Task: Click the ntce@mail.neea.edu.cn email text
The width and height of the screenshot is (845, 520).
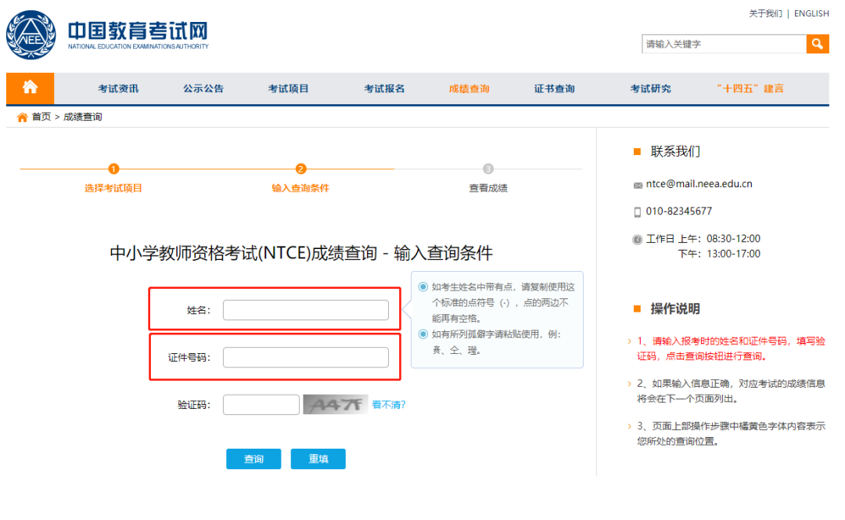Action: pyautogui.click(x=699, y=184)
